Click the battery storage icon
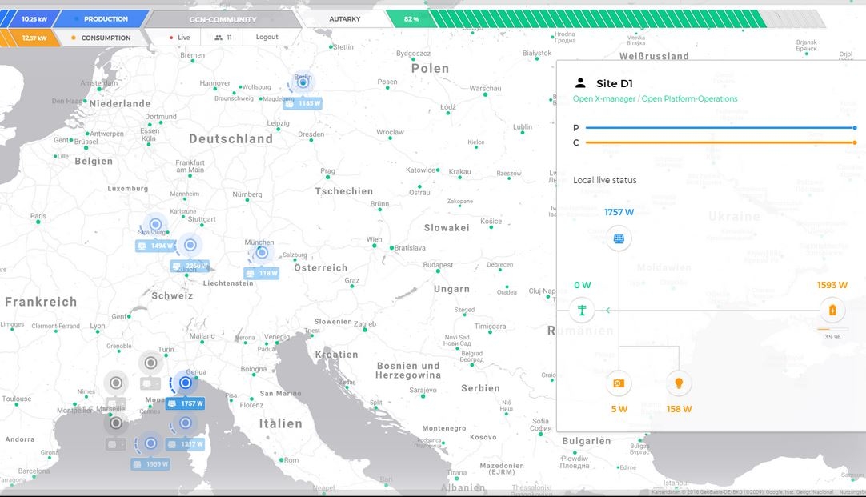The width and height of the screenshot is (866, 497). (x=832, y=310)
